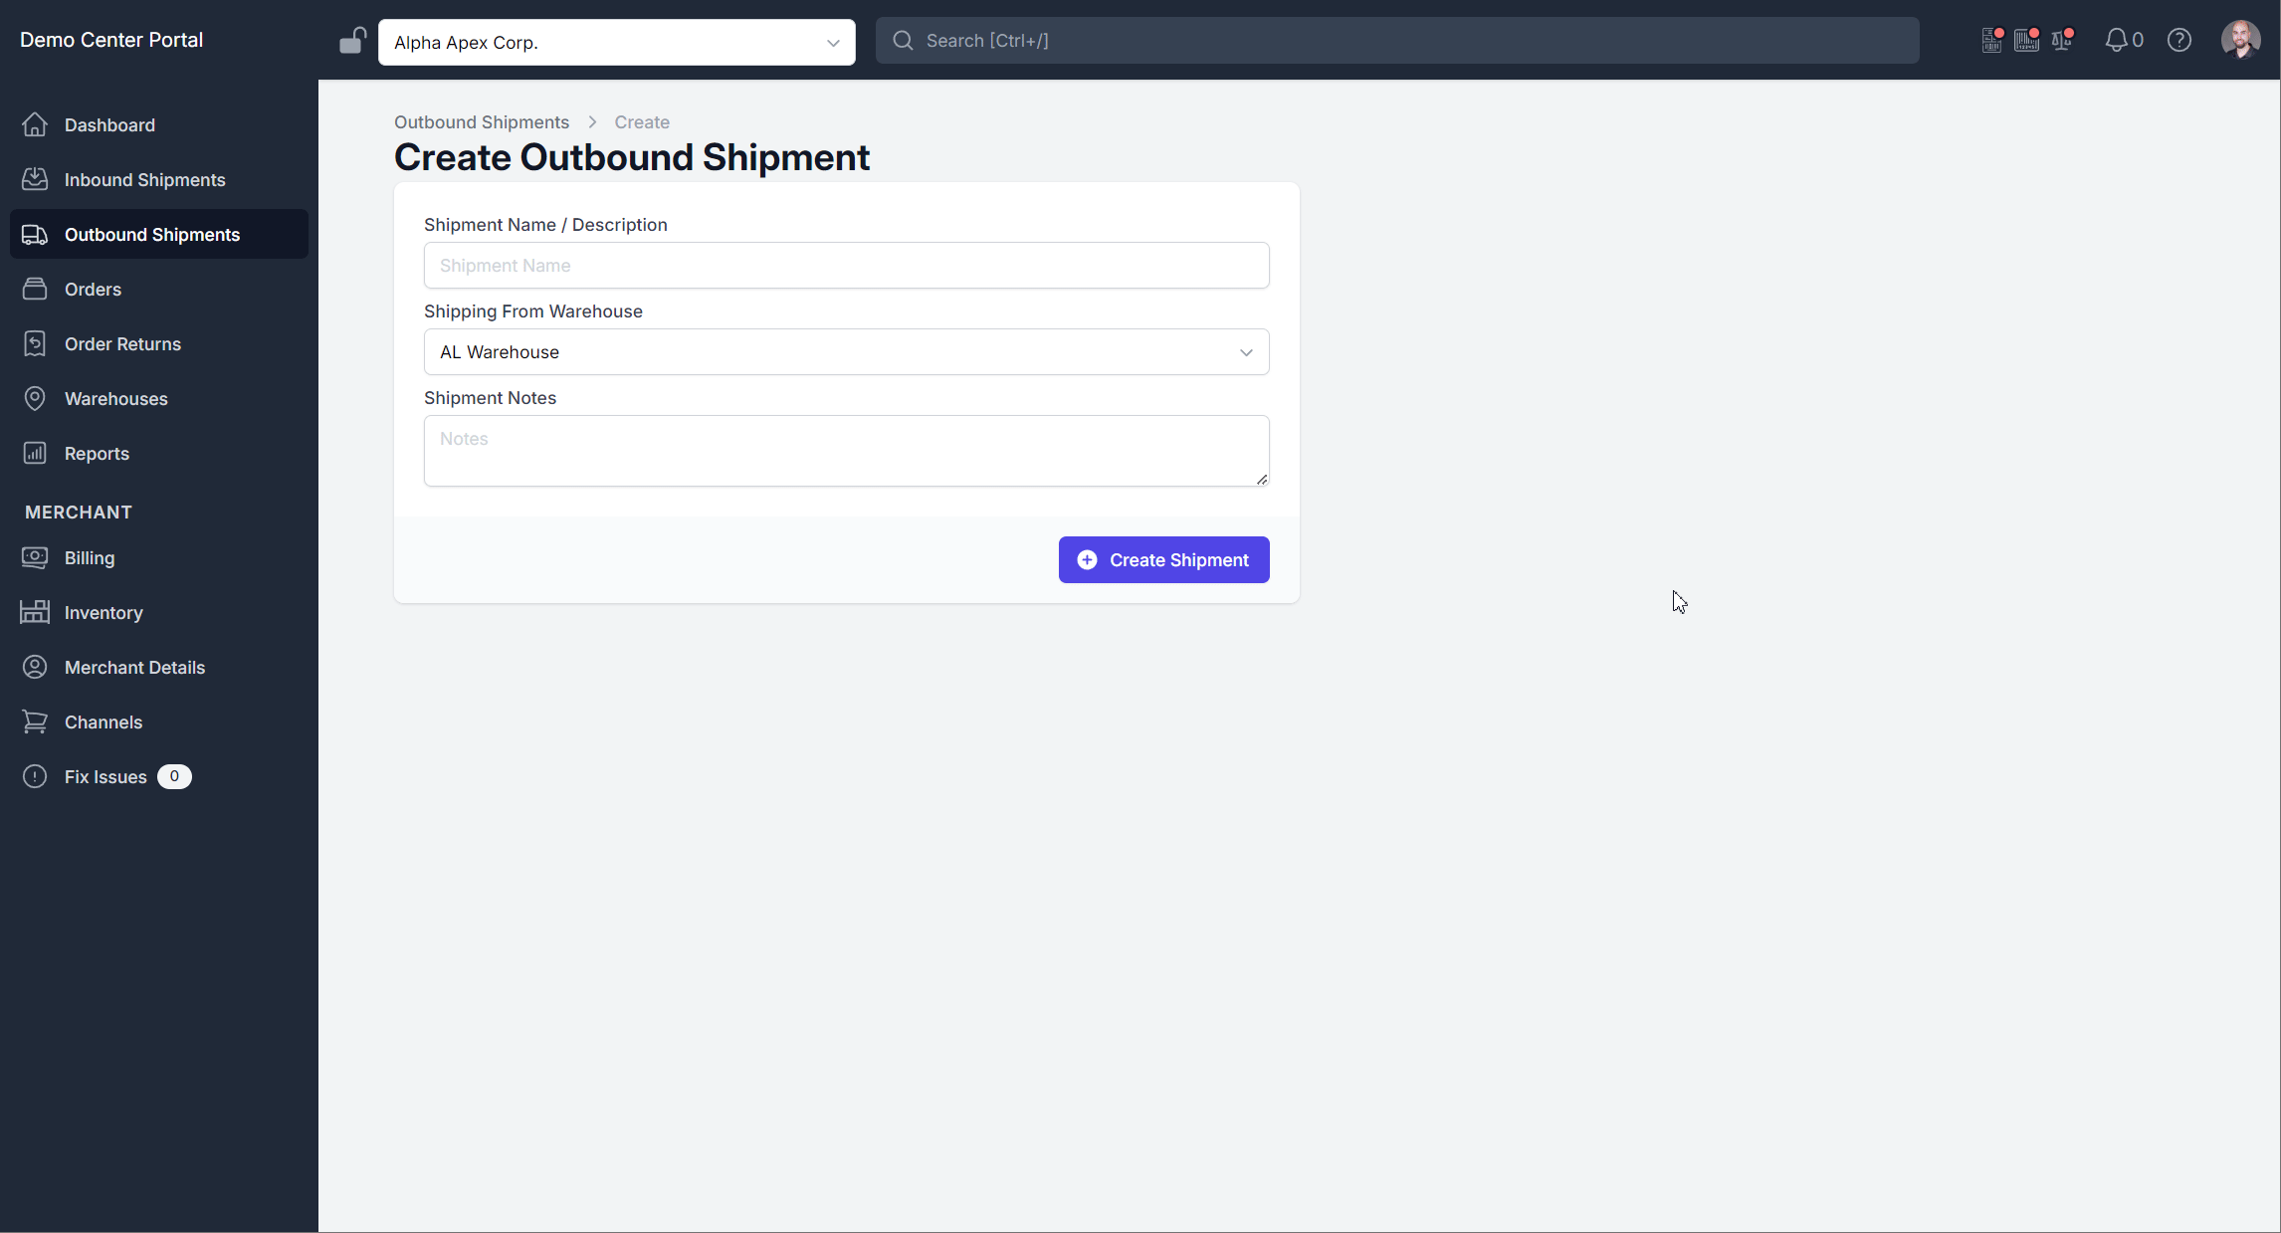Screen dimensions: 2281x1233
Task: Expand the Alpha Apex Corp. merchant selector
Action: 617,42
